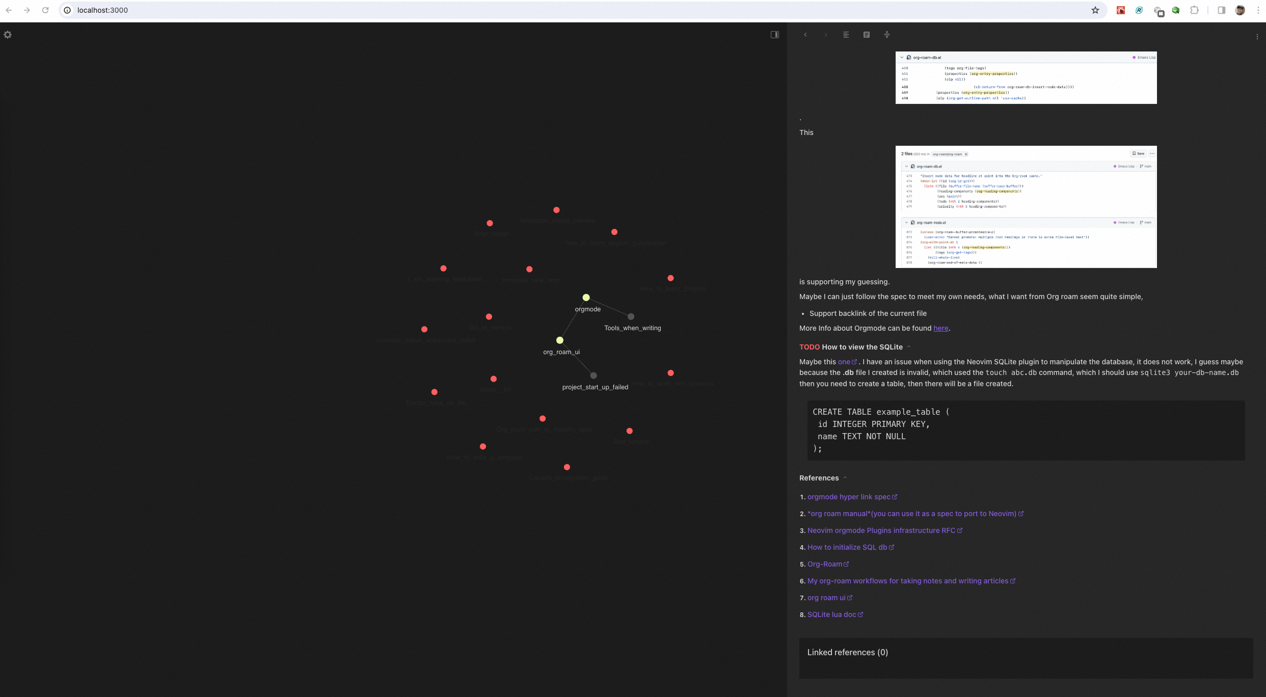Open the browser extensions puzzle icon
Screen dimensions: 1266x697
coord(1194,10)
